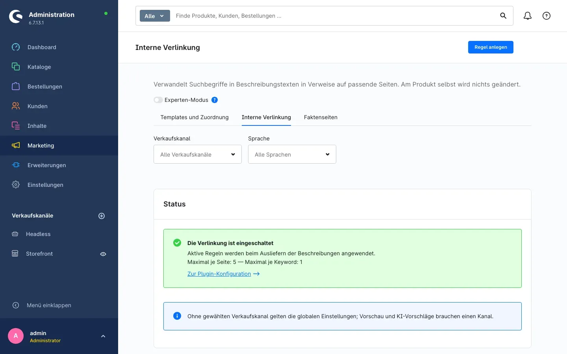The width and height of the screenshot is (567, 354).
Task: Click the Bestellungen bag icon
Action: 16,87
